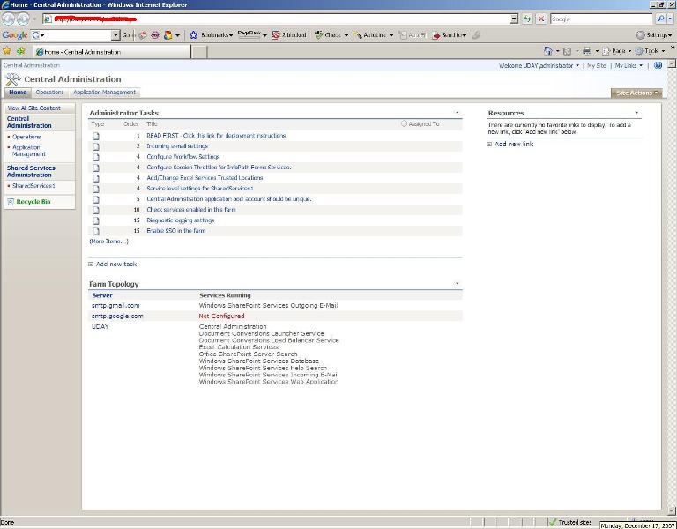Click the search magnifier button
The height and width of the screenshot is (529, 677).
(x=660, y=19)
